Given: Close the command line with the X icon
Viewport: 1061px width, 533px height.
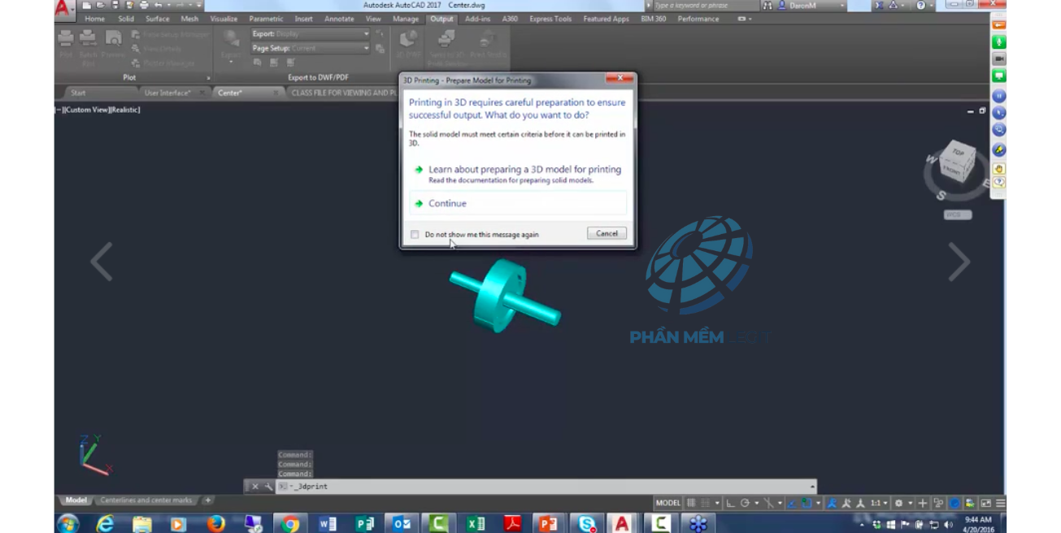Looking at the screenshot, I should [x=254, y=487].
